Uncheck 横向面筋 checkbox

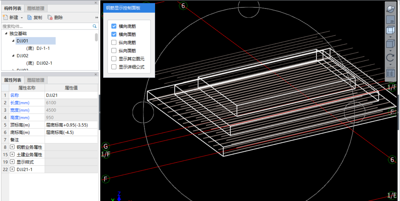(114, 34)
